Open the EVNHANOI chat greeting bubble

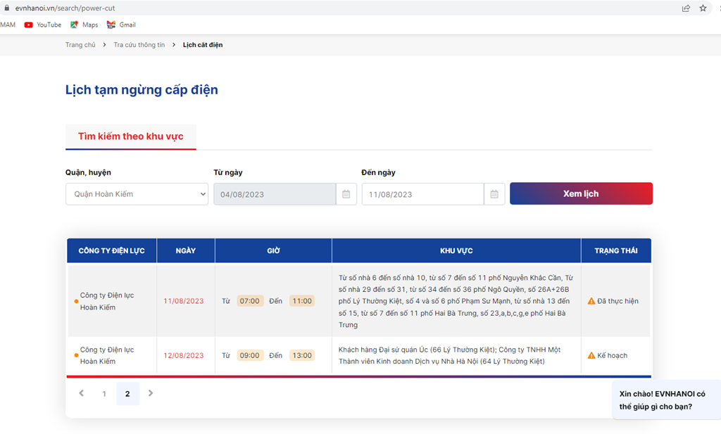pyautogui.click(x=666, y=400)
